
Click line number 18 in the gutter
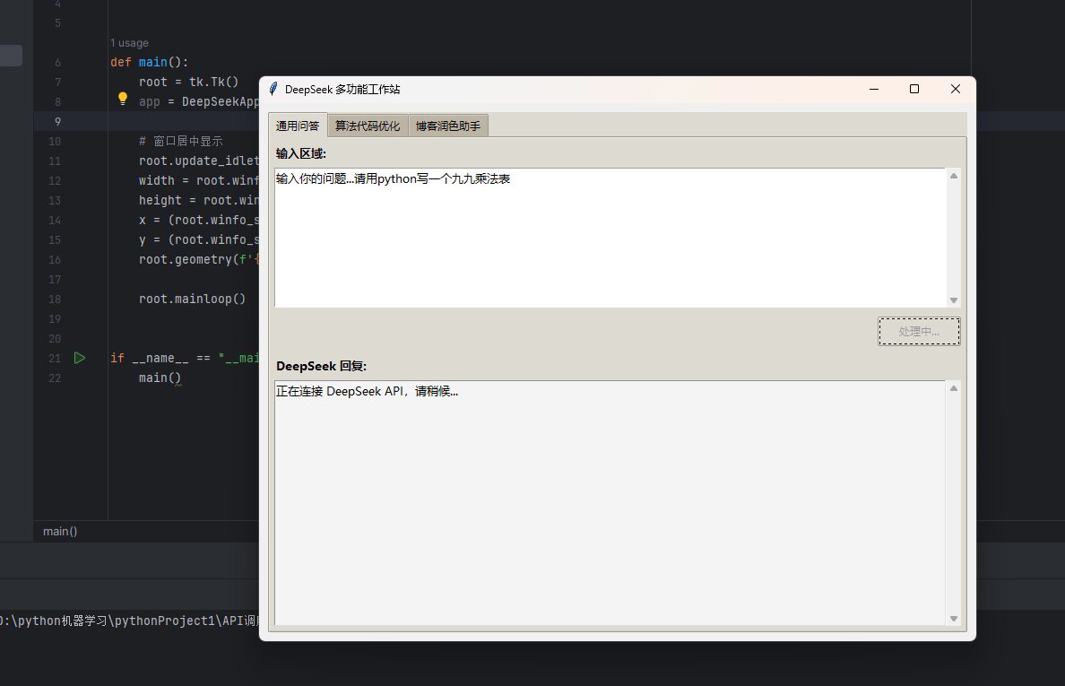55,299
